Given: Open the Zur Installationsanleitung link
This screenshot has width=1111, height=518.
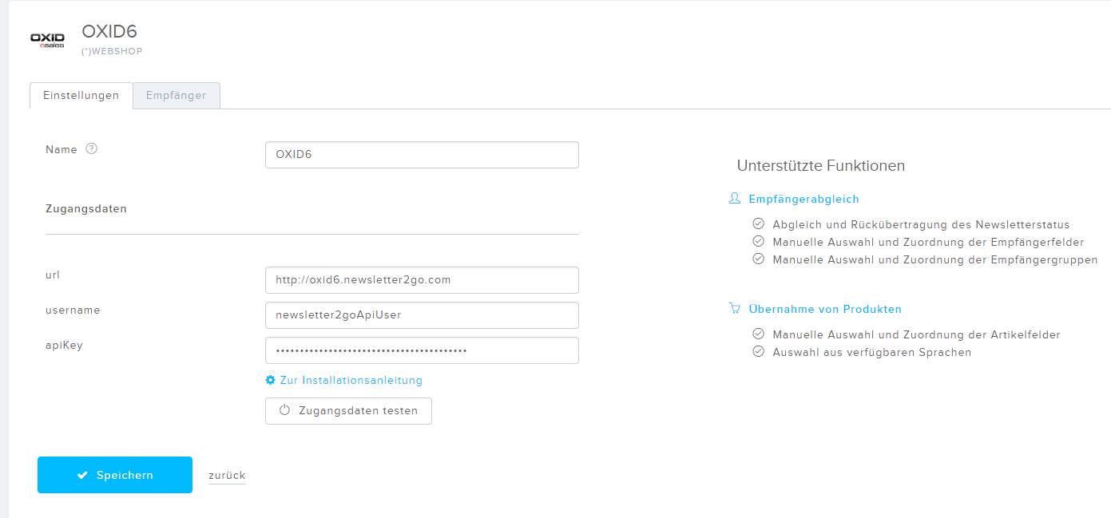Looking at the screenshot, I should (x=351, y=381).
